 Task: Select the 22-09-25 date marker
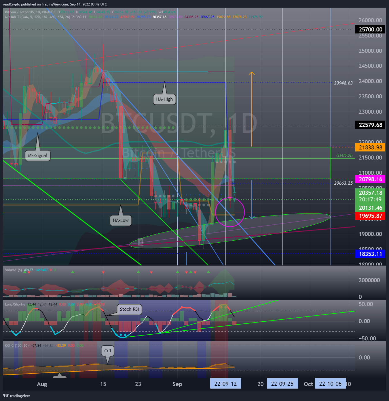282,384
